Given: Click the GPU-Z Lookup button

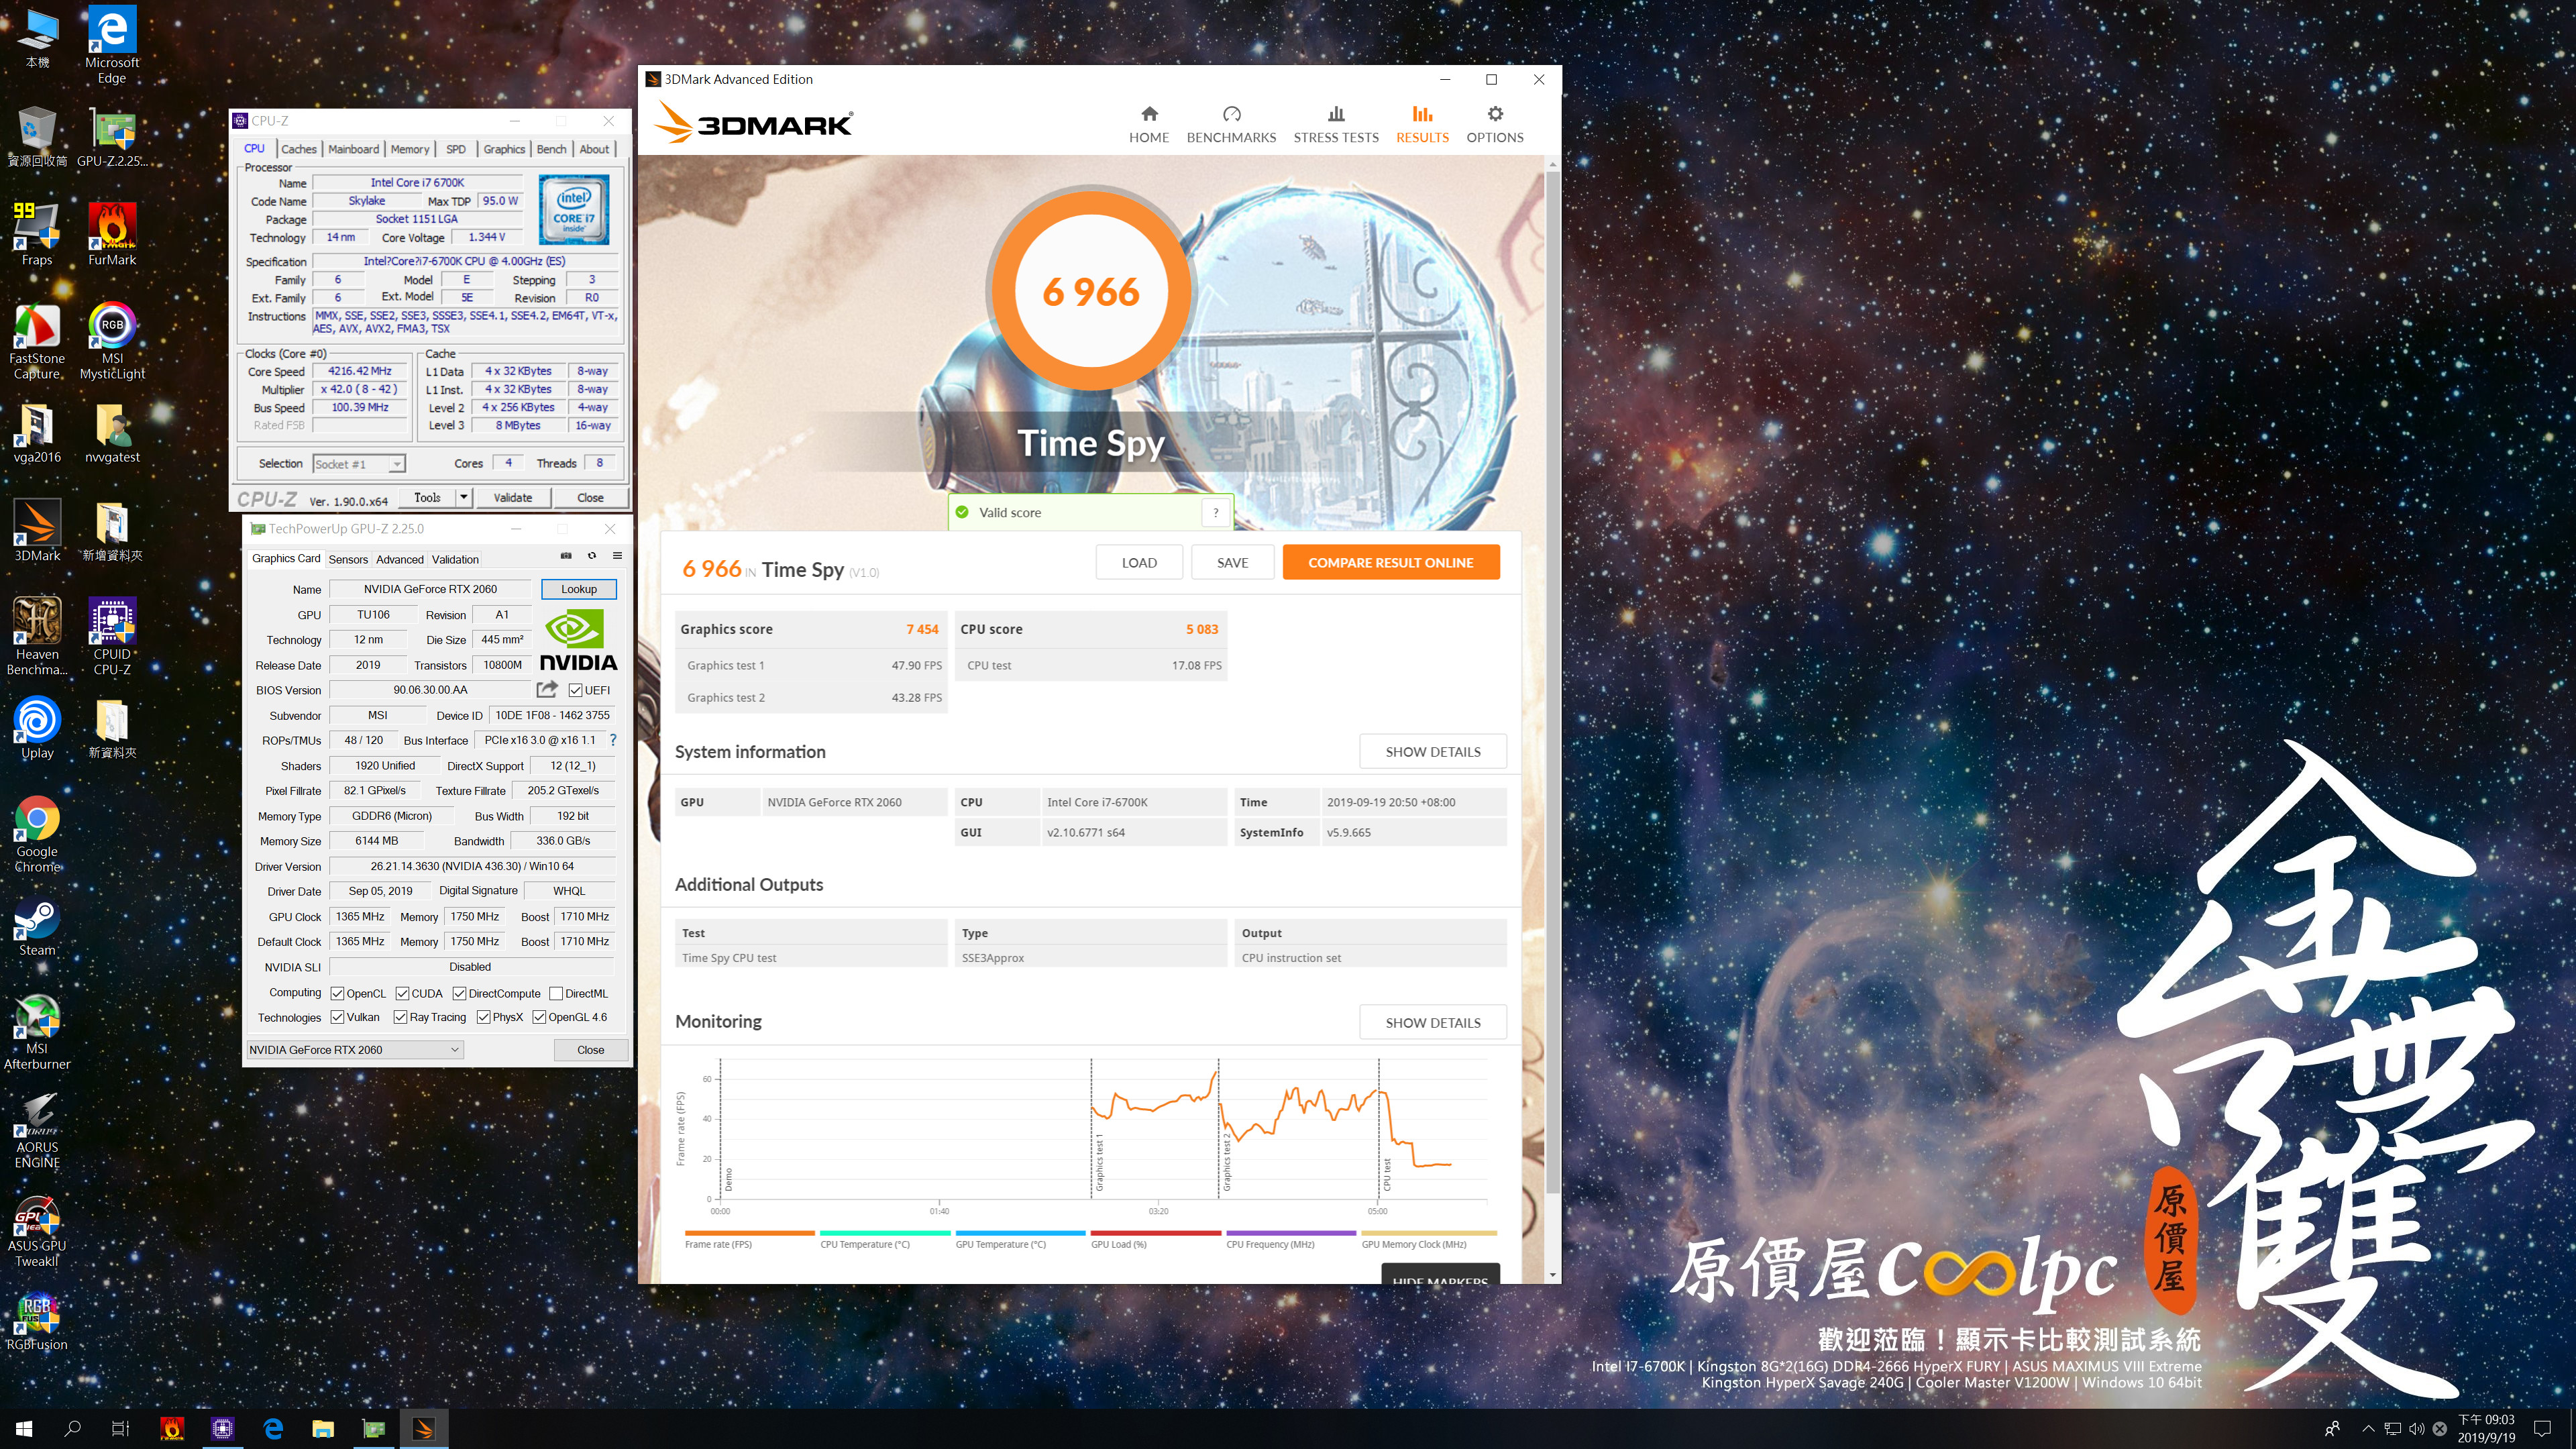Looking at the screenshot, I should [578, 589].
